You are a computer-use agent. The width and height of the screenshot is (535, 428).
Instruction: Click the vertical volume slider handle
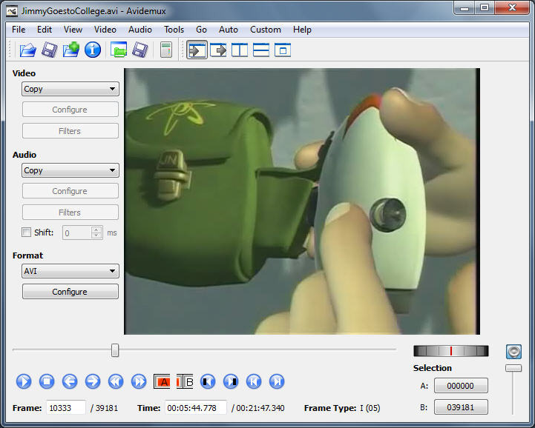click(513, 368)
